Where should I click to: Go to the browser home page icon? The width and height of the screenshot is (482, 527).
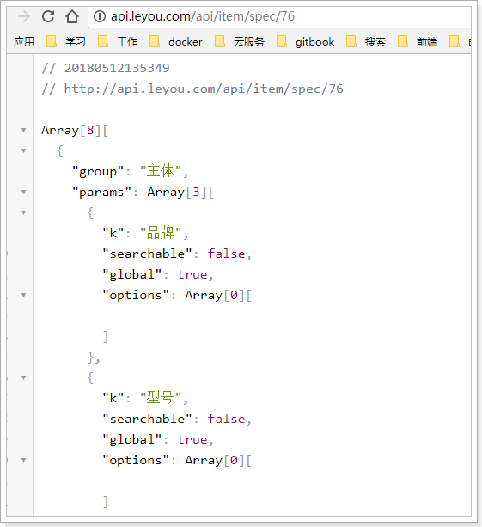pyautogui.click(x=72, y=16)
